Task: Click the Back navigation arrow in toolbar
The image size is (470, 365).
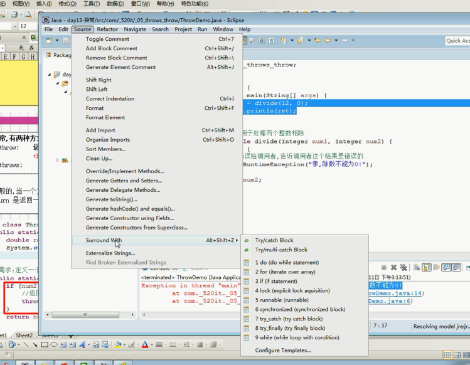Action: (327, 41)
